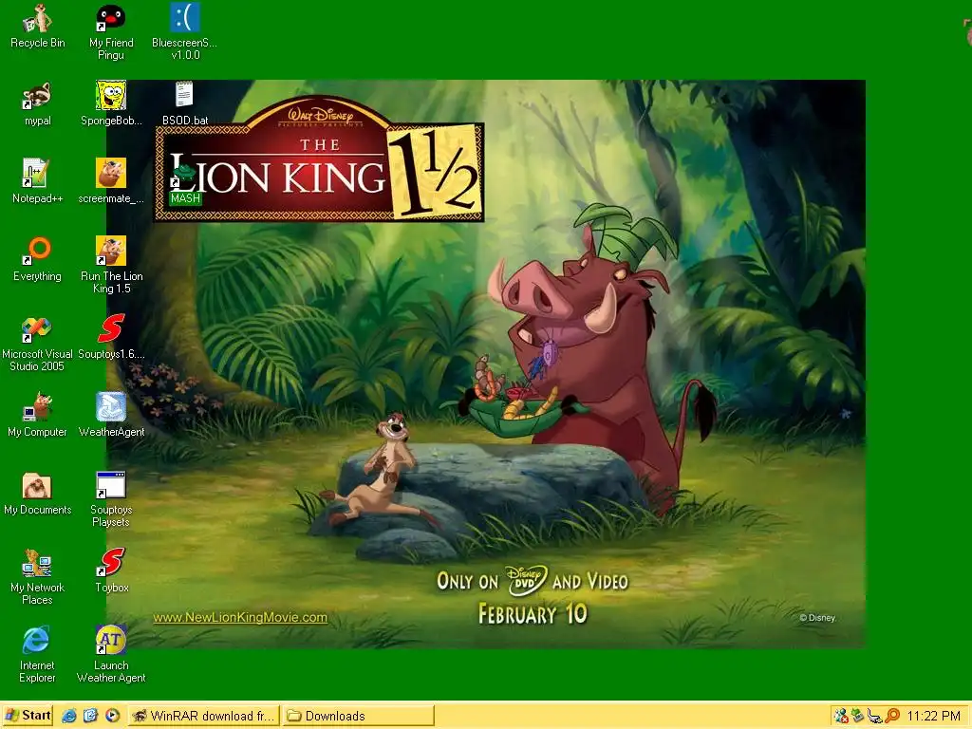Launch My Friend Pingu shortcut
Viewport: 972px width, 729px height.
pyautogui.click(x=111, y=32)
